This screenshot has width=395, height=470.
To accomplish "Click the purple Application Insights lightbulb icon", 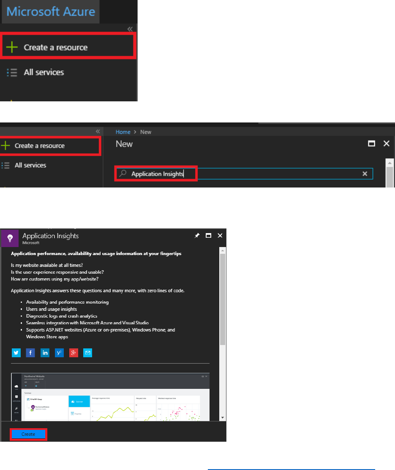I will click(x=10, y=238).
